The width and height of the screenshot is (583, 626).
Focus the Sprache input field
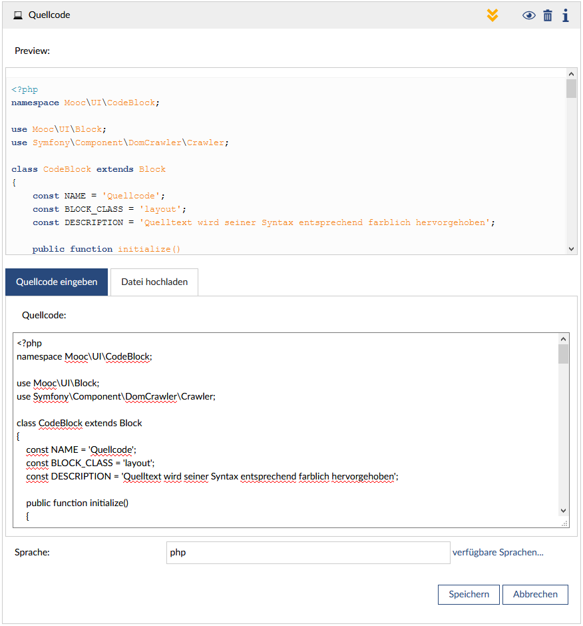point(308,552)
